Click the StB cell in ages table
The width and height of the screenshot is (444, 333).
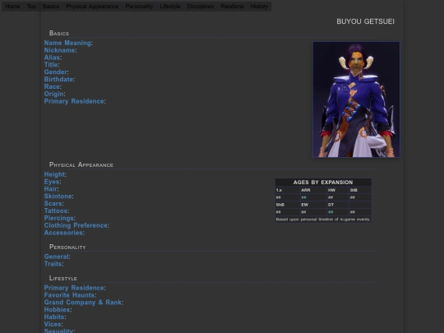[360, 190]
